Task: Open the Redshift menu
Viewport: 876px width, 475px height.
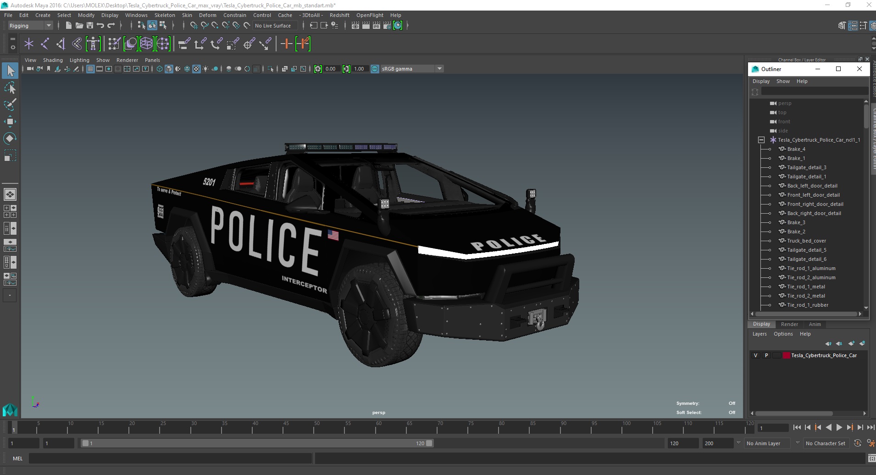Action: [339, 15]
